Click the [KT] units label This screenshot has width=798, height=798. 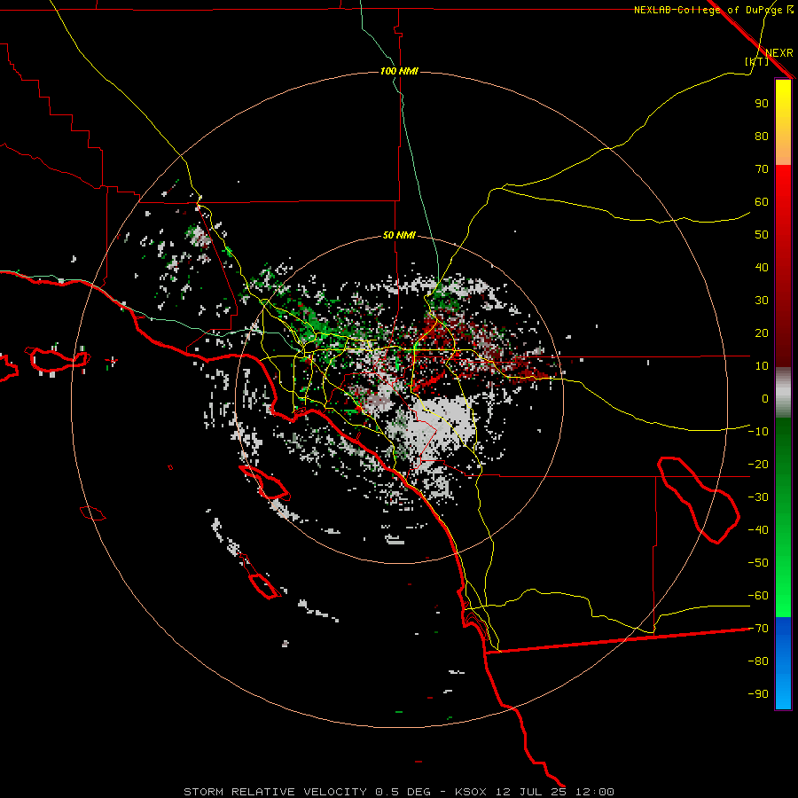click(757, 61)
